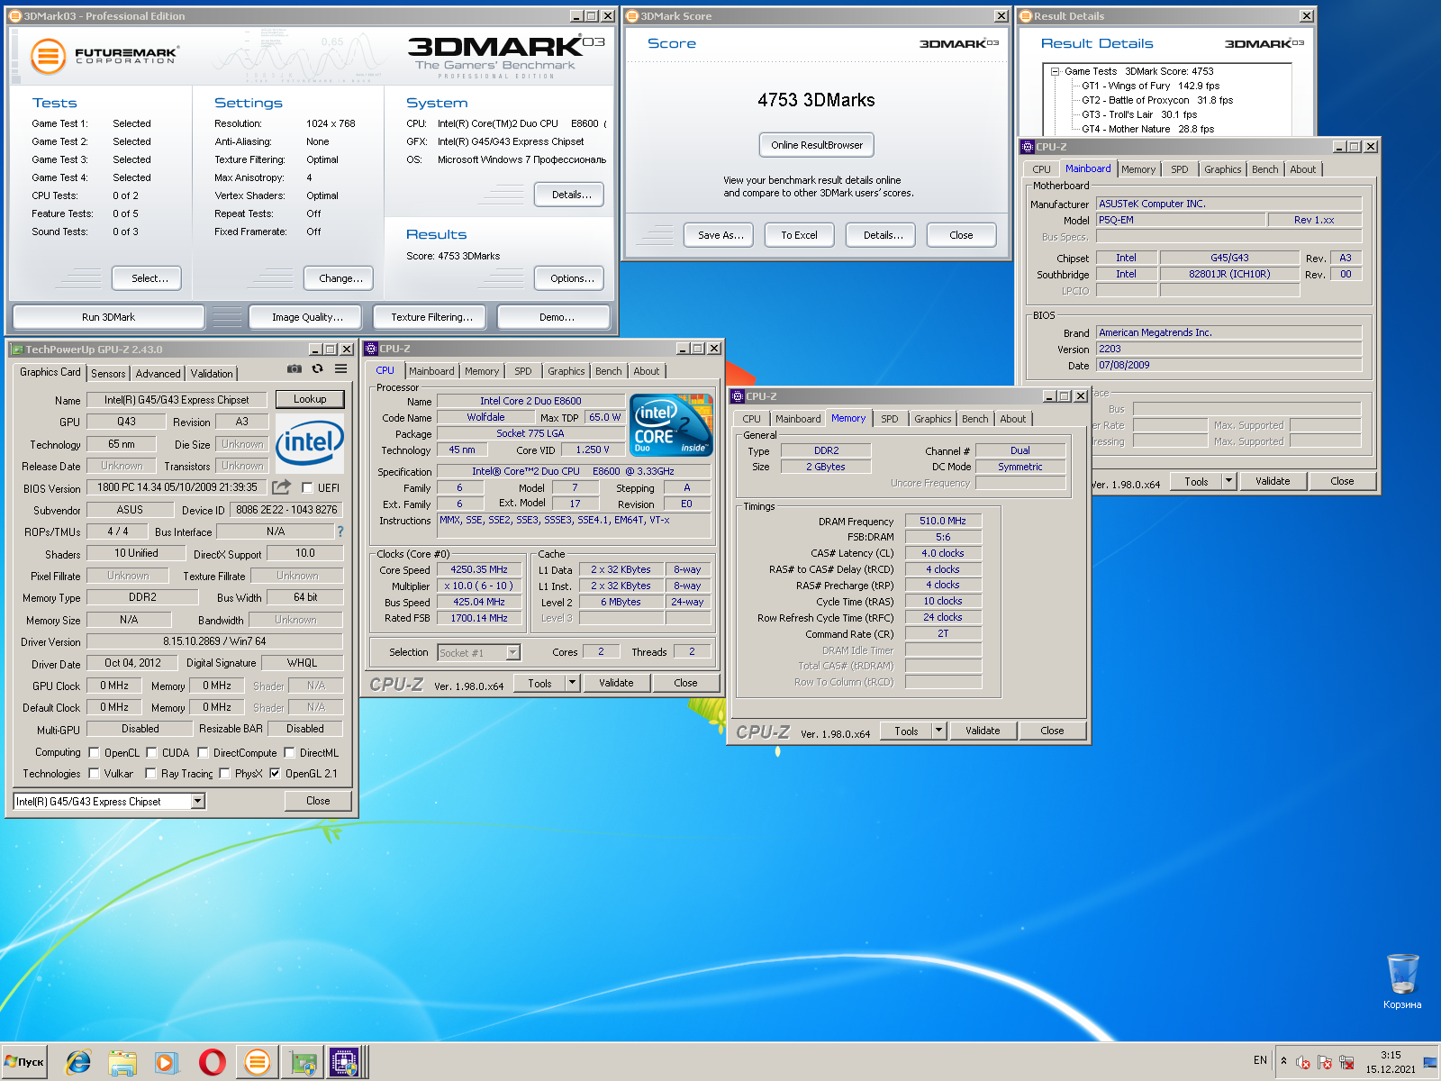Toggle the DirectML checkbox

[289, 752]
